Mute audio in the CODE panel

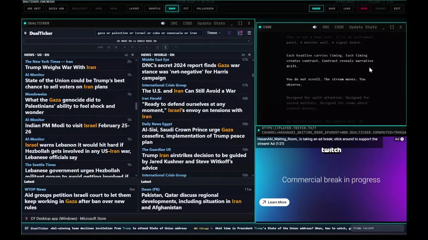pos(315,27)
